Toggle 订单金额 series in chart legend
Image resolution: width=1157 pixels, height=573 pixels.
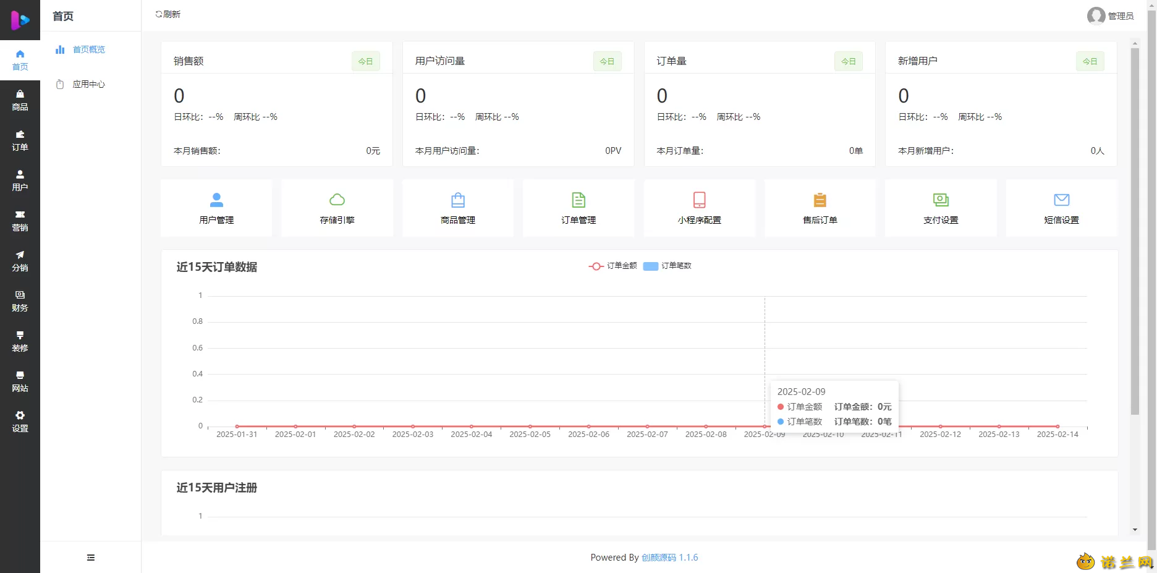pyautogui.click(x=612, y=266)
